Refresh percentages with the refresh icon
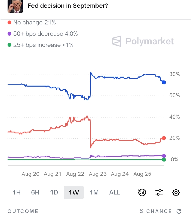Viewport: 191px width, 217px height. click(x=178, y=211)
